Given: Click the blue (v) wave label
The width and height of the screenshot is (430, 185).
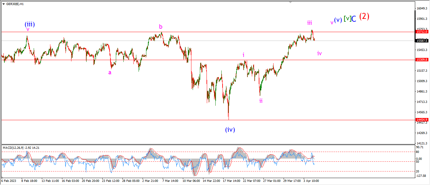Looking at the screenshot, I should coord(338,20).
